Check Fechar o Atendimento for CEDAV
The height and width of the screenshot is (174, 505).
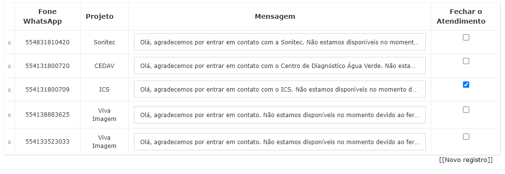[466, 61]
